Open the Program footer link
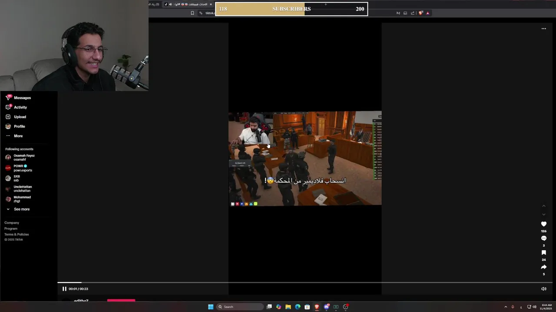The width and height of the screenshot is (556, 312). pyautogui.click(x=11, y=228)
